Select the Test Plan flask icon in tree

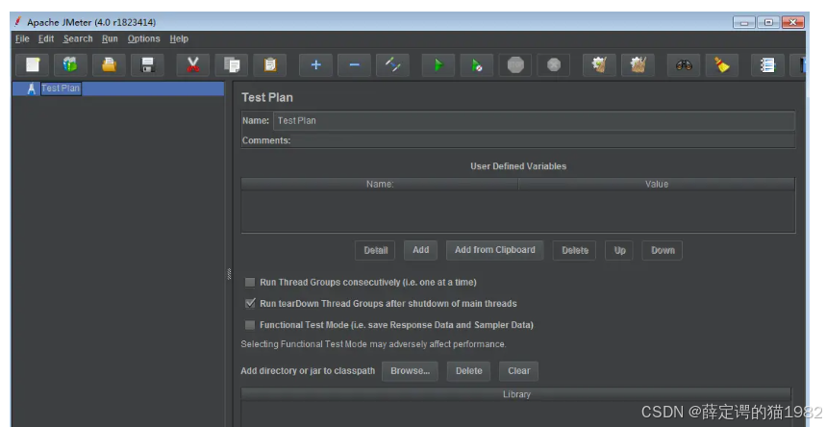[32, 88]
